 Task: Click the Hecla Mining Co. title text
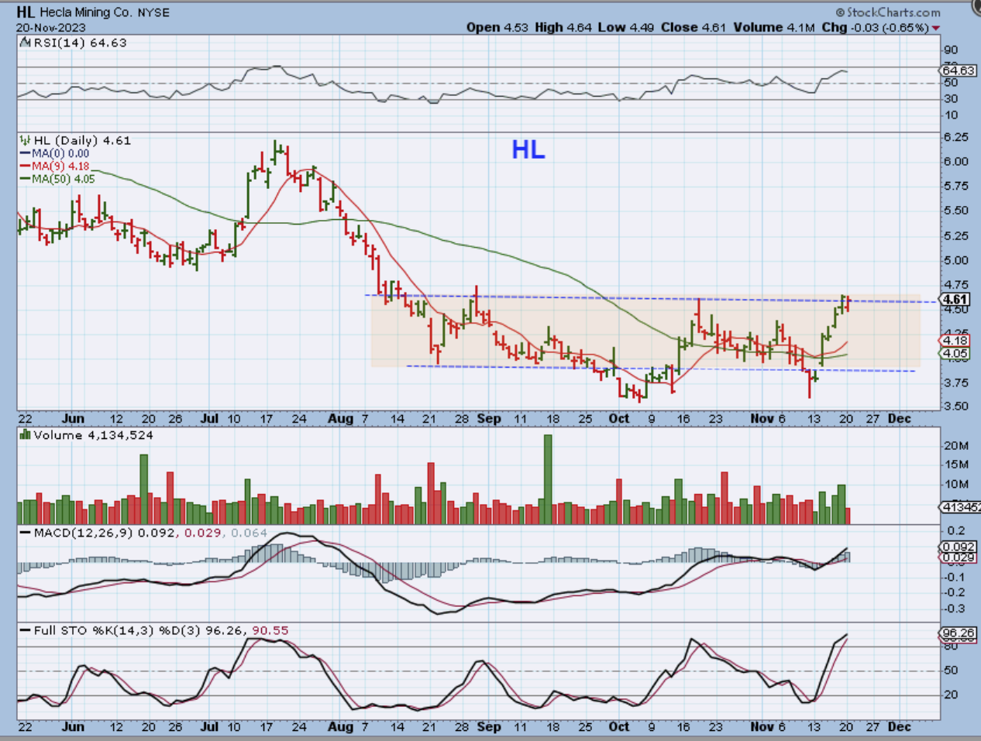click(86, 12)
